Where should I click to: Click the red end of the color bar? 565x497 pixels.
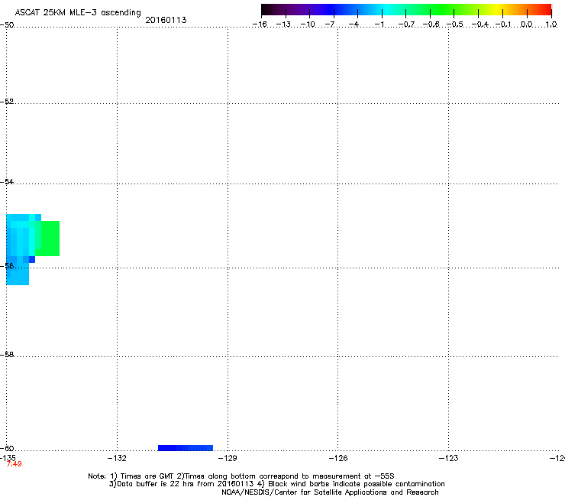tap(547, 10)
